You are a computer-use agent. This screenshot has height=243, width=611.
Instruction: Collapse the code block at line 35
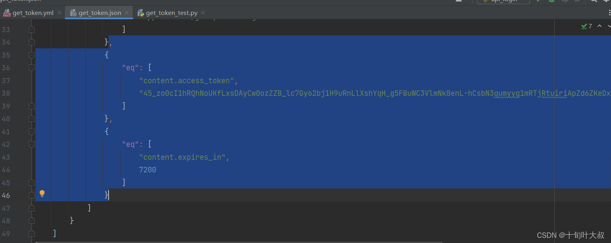tap(32, 55)
